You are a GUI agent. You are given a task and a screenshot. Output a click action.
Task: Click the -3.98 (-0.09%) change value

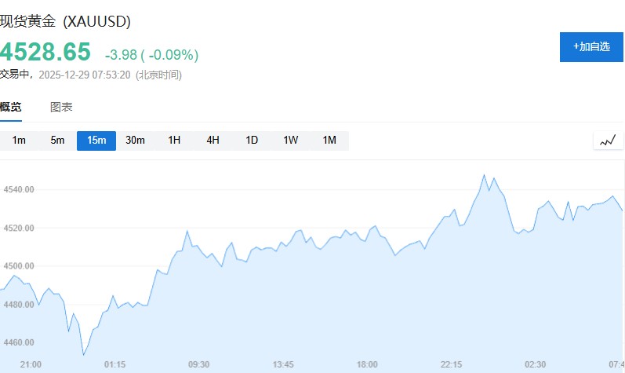[x=151, y=55]
